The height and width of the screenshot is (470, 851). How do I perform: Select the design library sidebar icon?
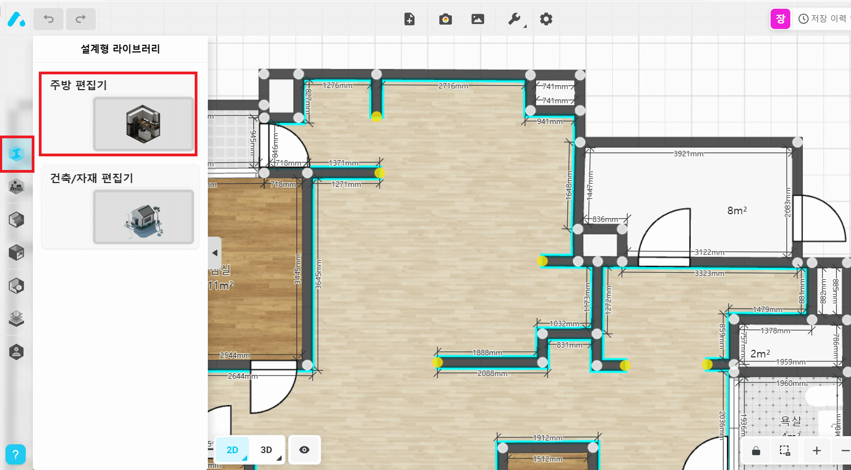(x=17, y=154)
